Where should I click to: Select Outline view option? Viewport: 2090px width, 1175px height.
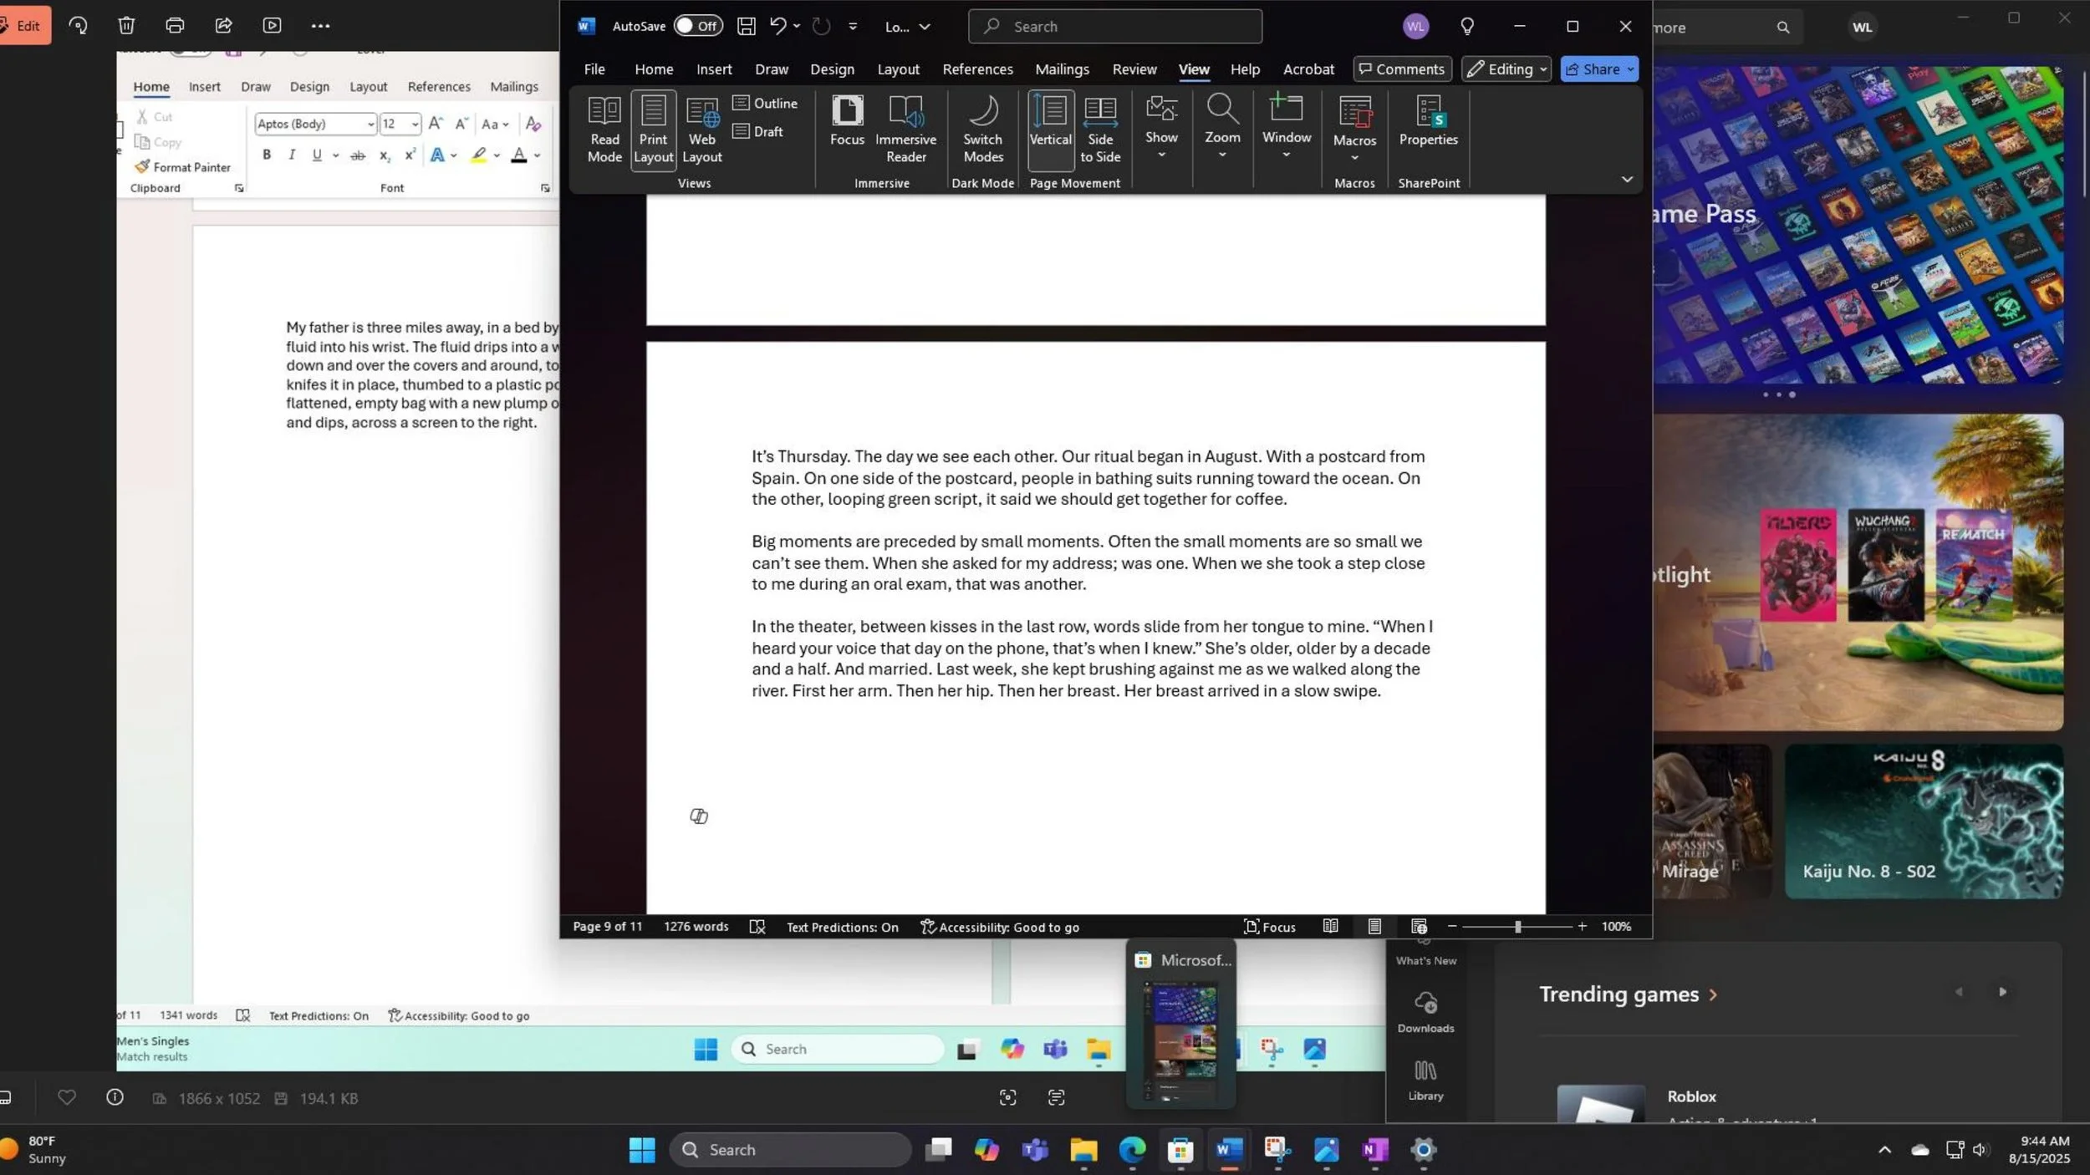coord(765,103)
